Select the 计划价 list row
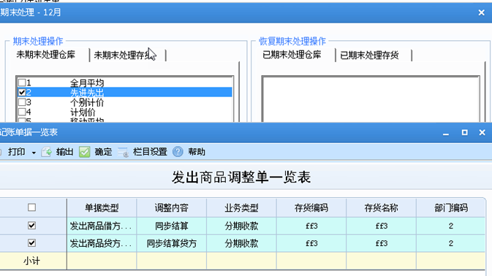 coord(125,112)
